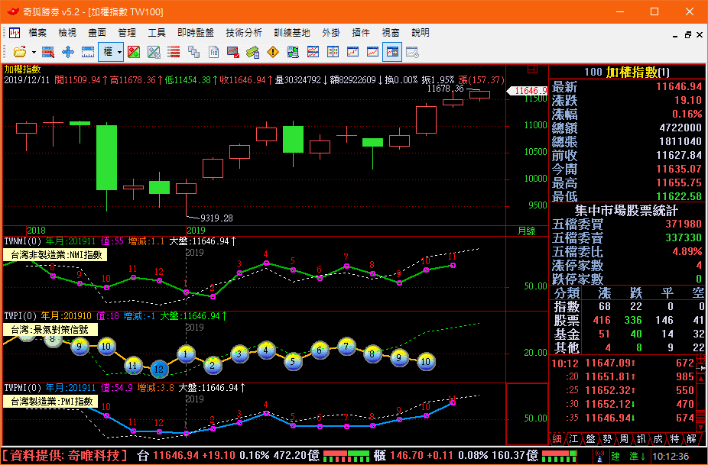The height and width of the screenshot is (465, 708).
Task: Click the networked computers icon
Action: (293, 53)
